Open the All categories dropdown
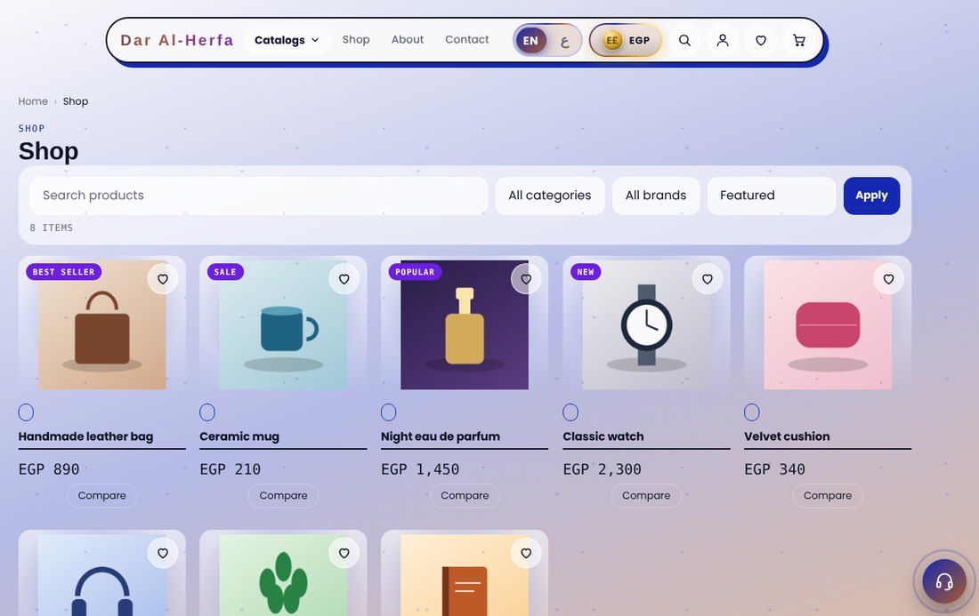 point(550,196)
